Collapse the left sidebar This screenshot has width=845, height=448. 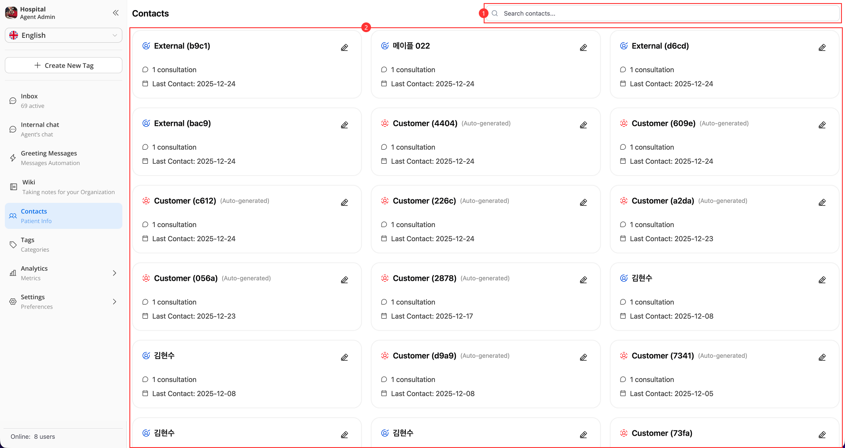(x=115, y=13)
